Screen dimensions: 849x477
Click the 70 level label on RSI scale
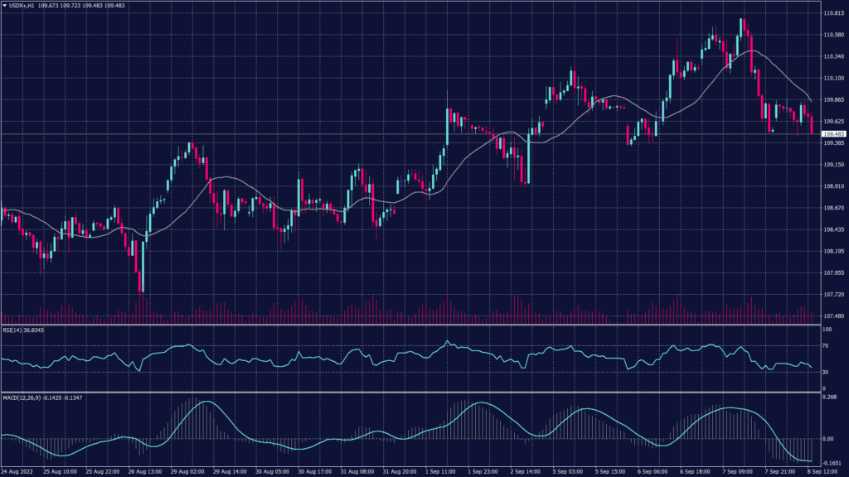[826, 345]
